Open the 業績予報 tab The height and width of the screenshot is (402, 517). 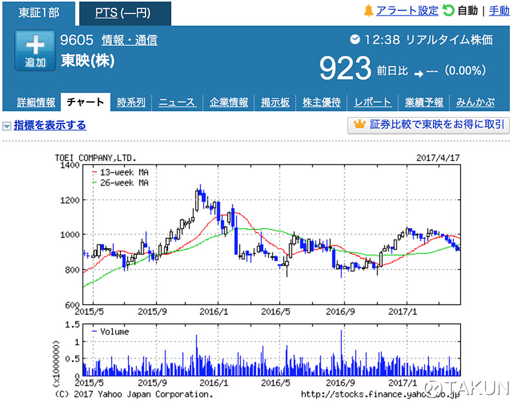coord(424,102)
